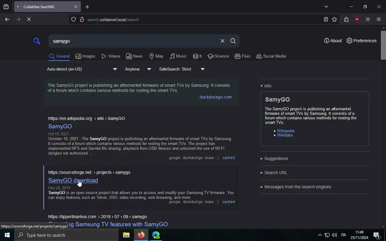The image size is (386, 241).
Task: Open Wikidata link in Info box
Action: point(285,135)
